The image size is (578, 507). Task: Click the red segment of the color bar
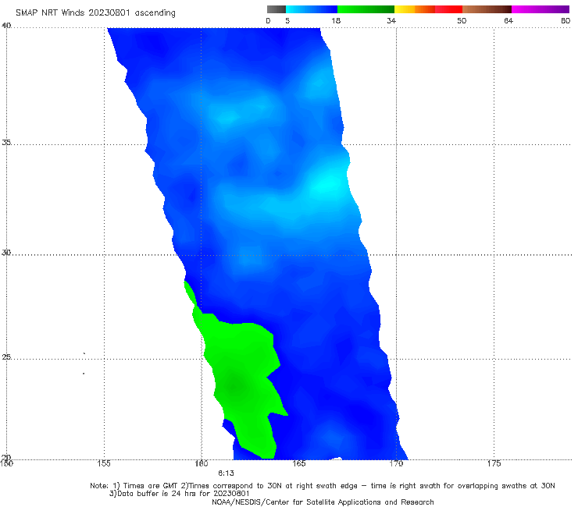click(x=448, y=9)
